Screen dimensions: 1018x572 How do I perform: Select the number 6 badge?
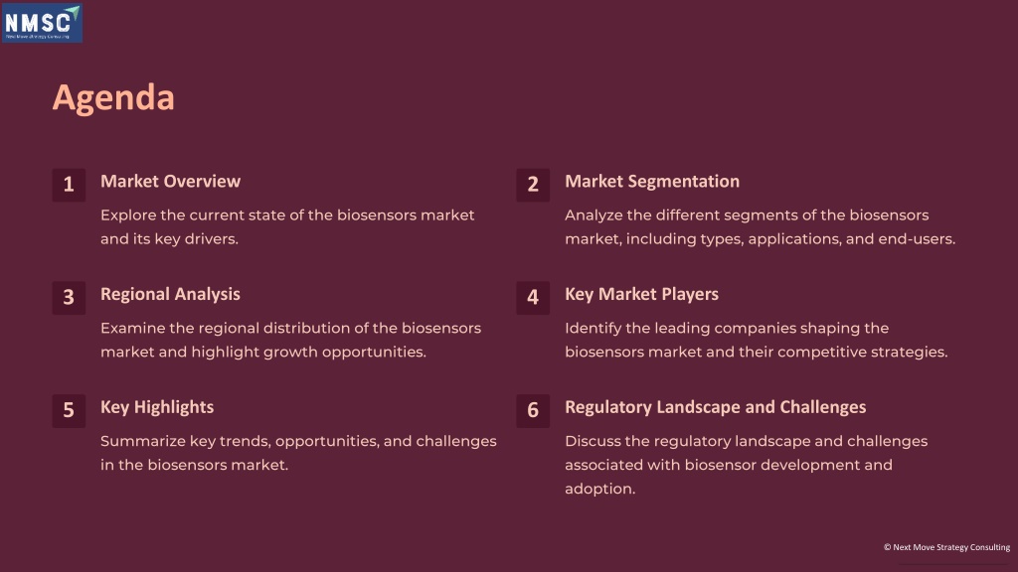(533, 410)
